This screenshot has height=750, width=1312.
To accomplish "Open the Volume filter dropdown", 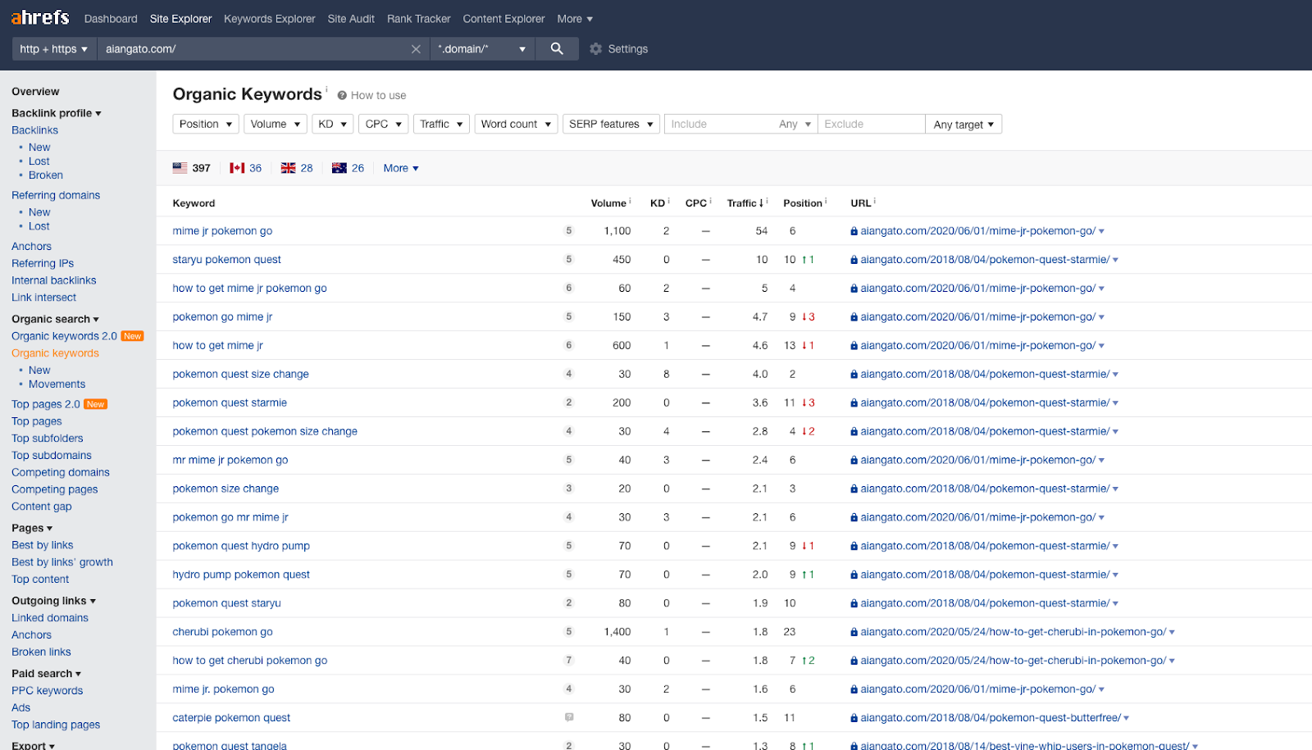I will 276,124.
